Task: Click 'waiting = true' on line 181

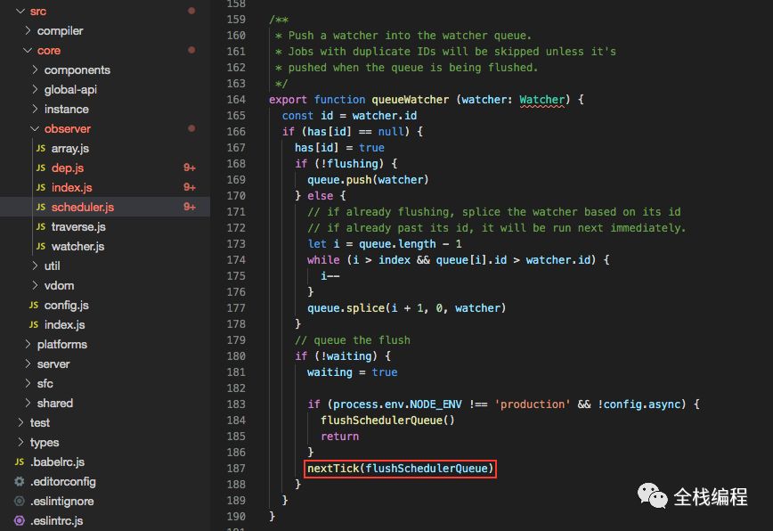Action: 352,372
